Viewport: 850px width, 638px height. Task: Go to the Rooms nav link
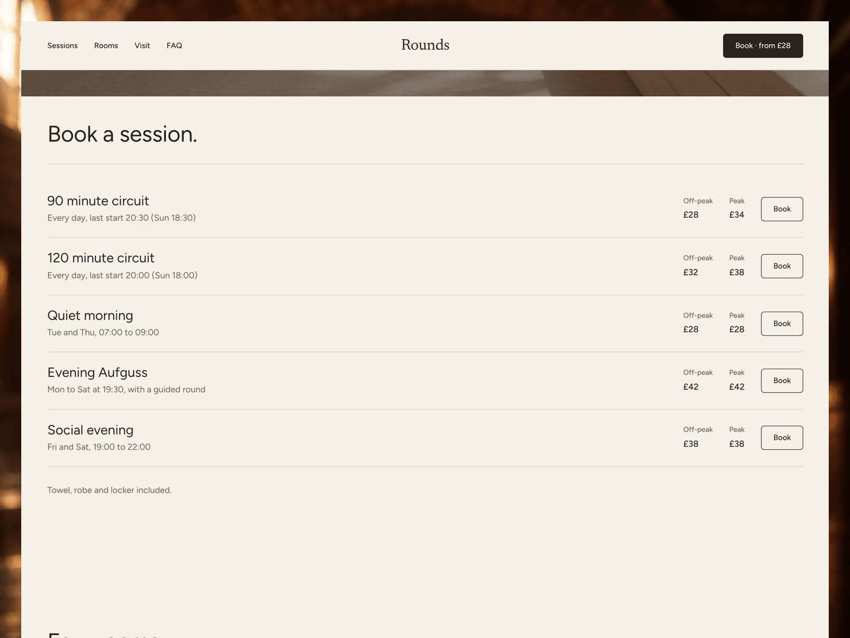tap(106, 46)
